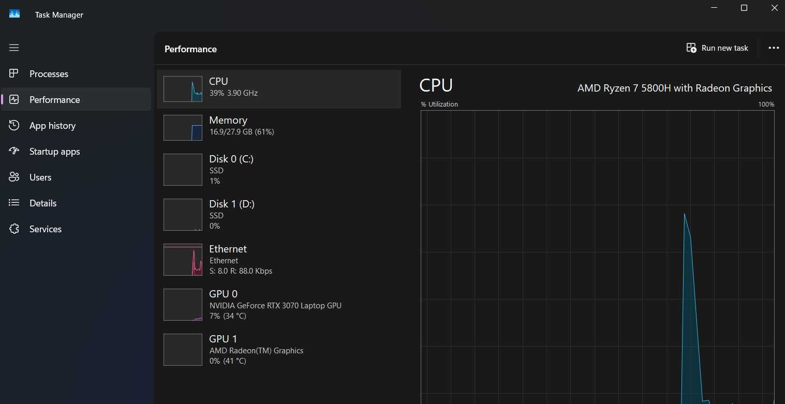Click the Task Manager app icon in title bar
Screen dimensions: 785x404
(x=14, y=14)
